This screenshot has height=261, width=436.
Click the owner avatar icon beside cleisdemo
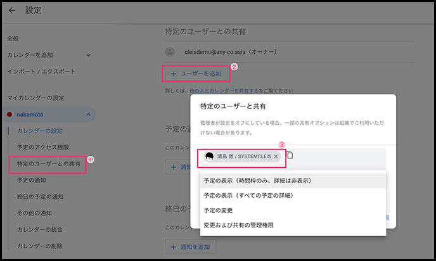point(170,52)
